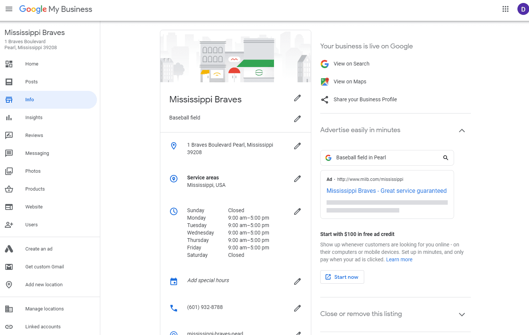Screen dimensions: 529x335
Task: Select Create an ad in sidebar
Action: [48, 249]
